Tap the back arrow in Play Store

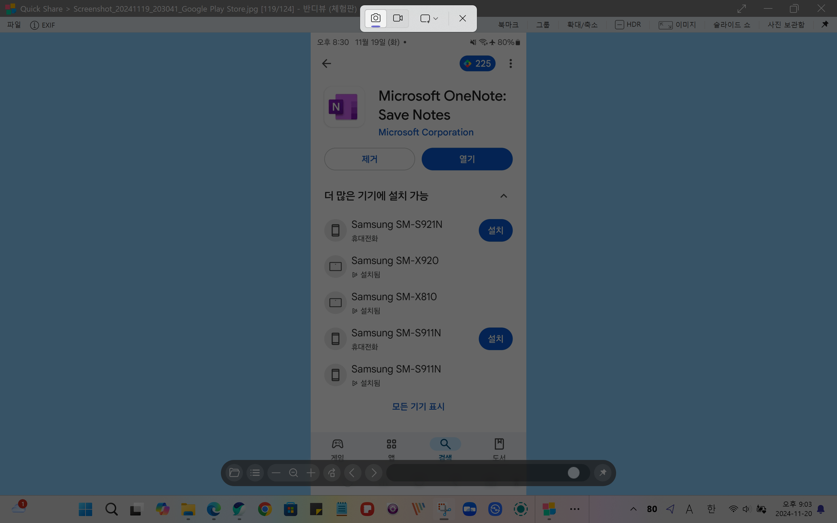[326, 63]
